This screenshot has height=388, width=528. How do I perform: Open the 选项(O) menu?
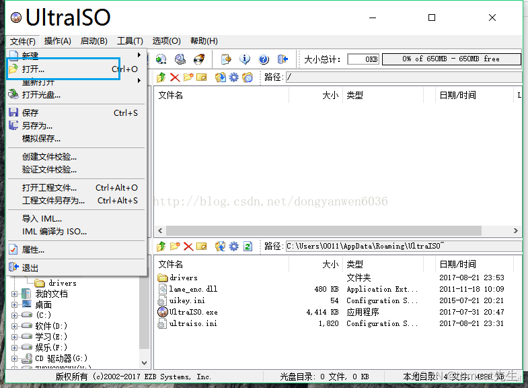point(166,41)
